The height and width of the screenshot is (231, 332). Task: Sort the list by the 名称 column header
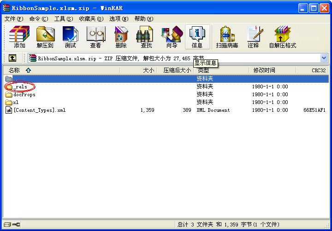pyautogui.click(x=15, y=70)
